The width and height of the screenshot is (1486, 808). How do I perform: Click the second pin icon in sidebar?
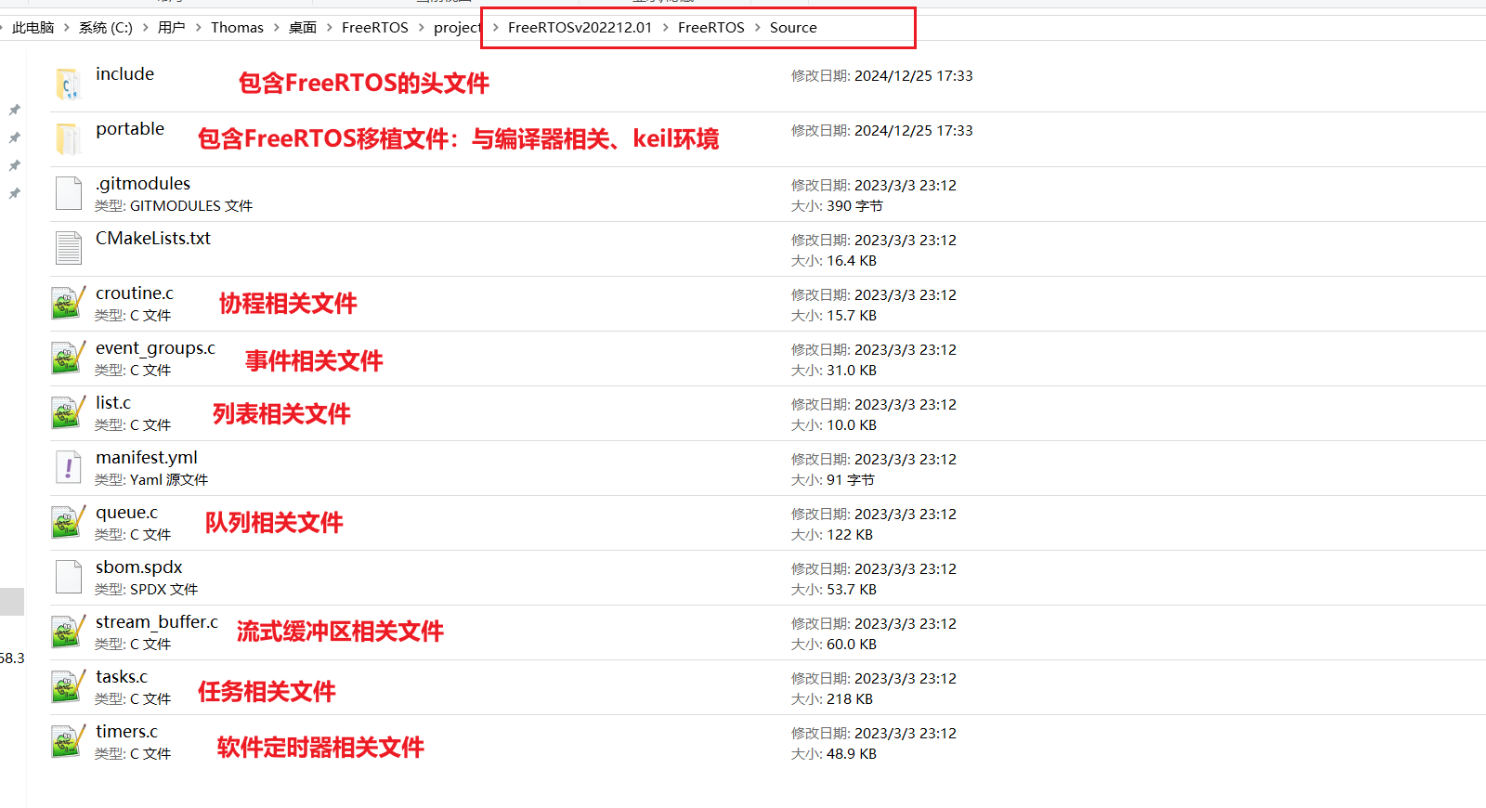pos(14,137)
